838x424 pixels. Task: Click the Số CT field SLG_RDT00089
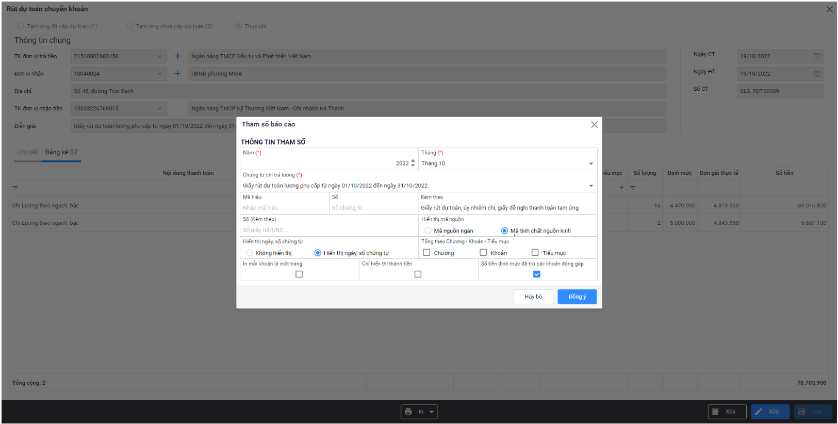coord(780,91)
